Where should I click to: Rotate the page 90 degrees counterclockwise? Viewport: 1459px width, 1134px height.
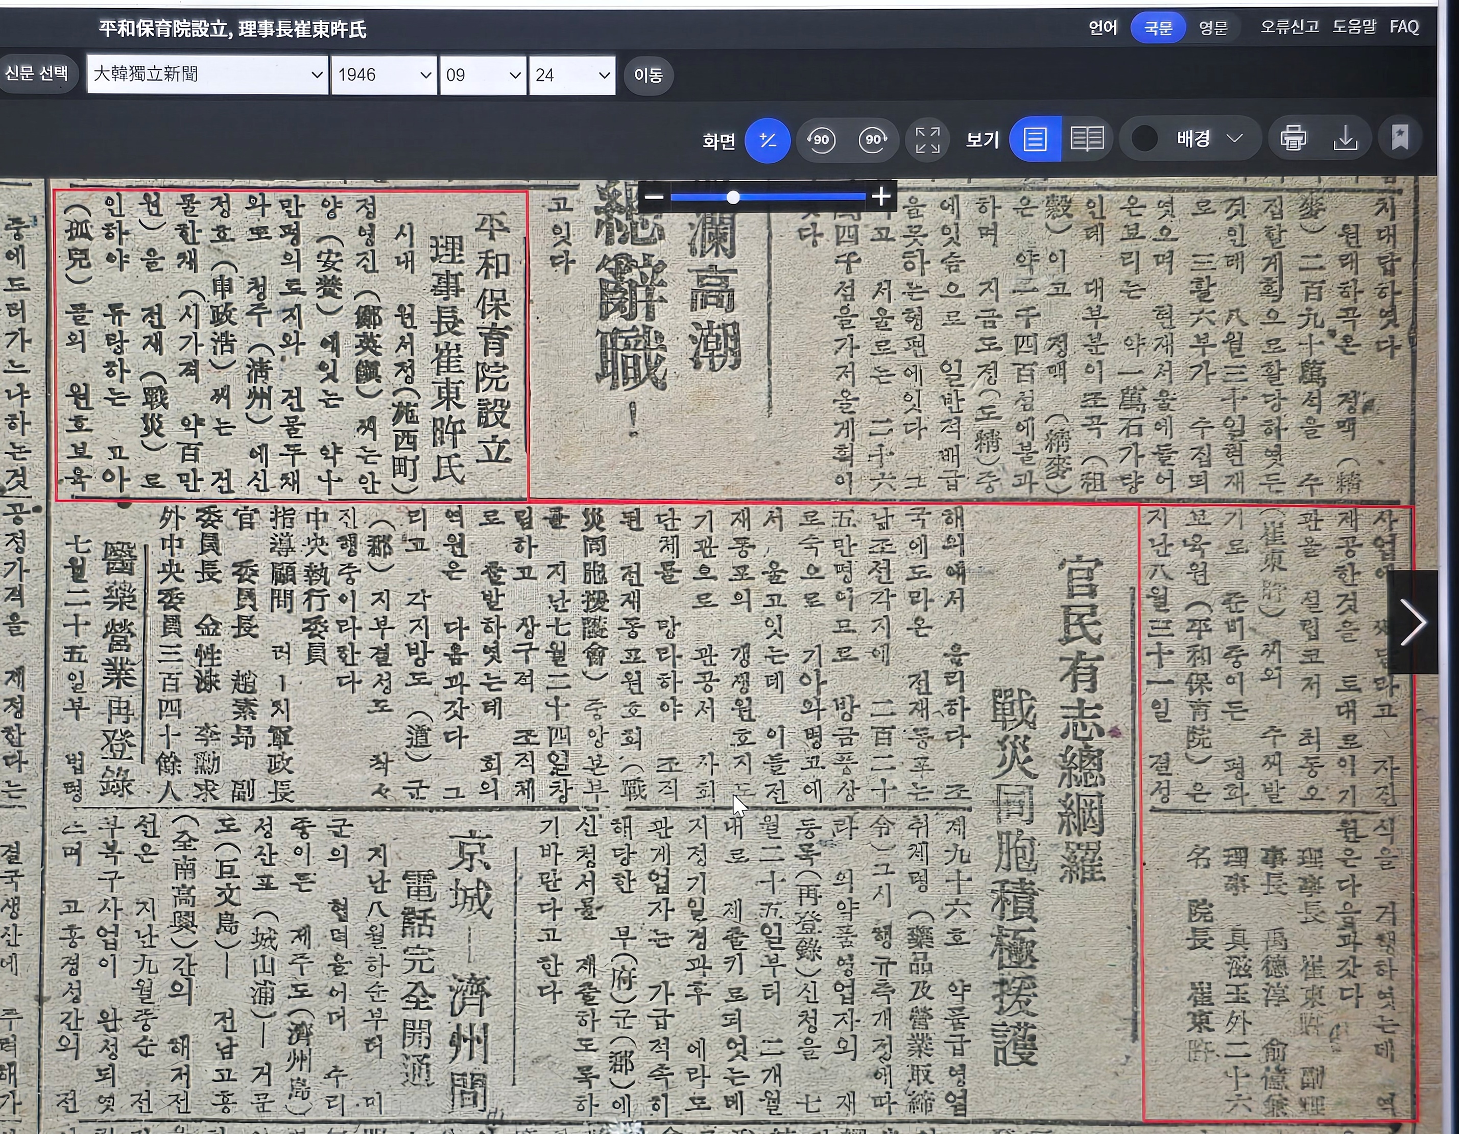point(821,140)
